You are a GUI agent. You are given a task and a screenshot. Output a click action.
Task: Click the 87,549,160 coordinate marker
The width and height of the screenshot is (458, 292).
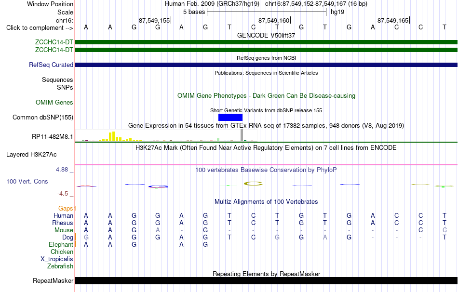274,20
